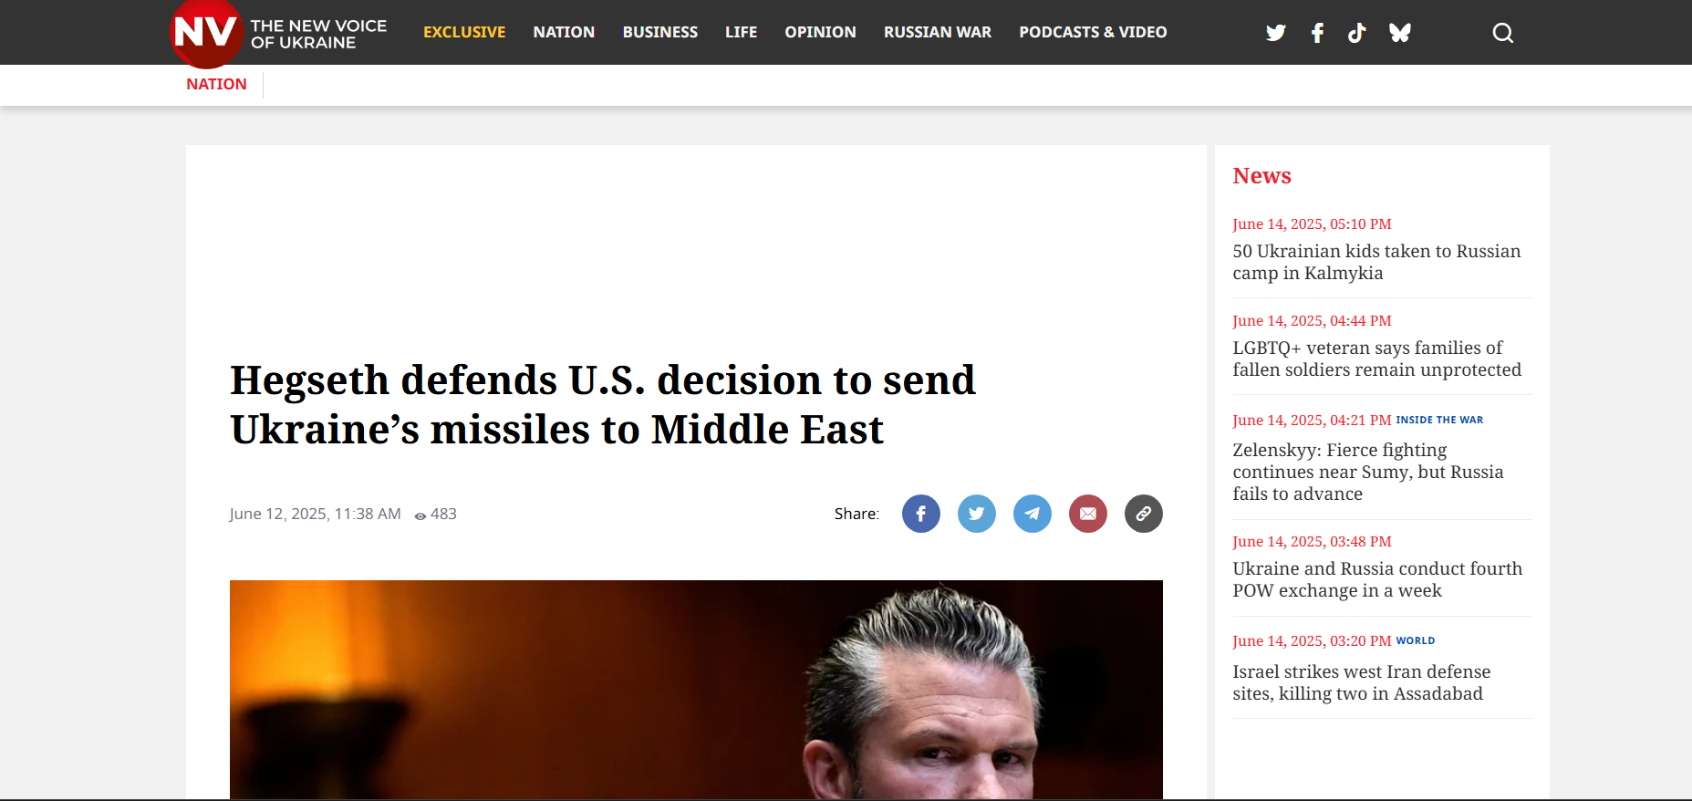Click timestamp 'June 14, 2025, 03:48 PM'
This screenshot has width=1692, height=801.
pos(1312,542)
